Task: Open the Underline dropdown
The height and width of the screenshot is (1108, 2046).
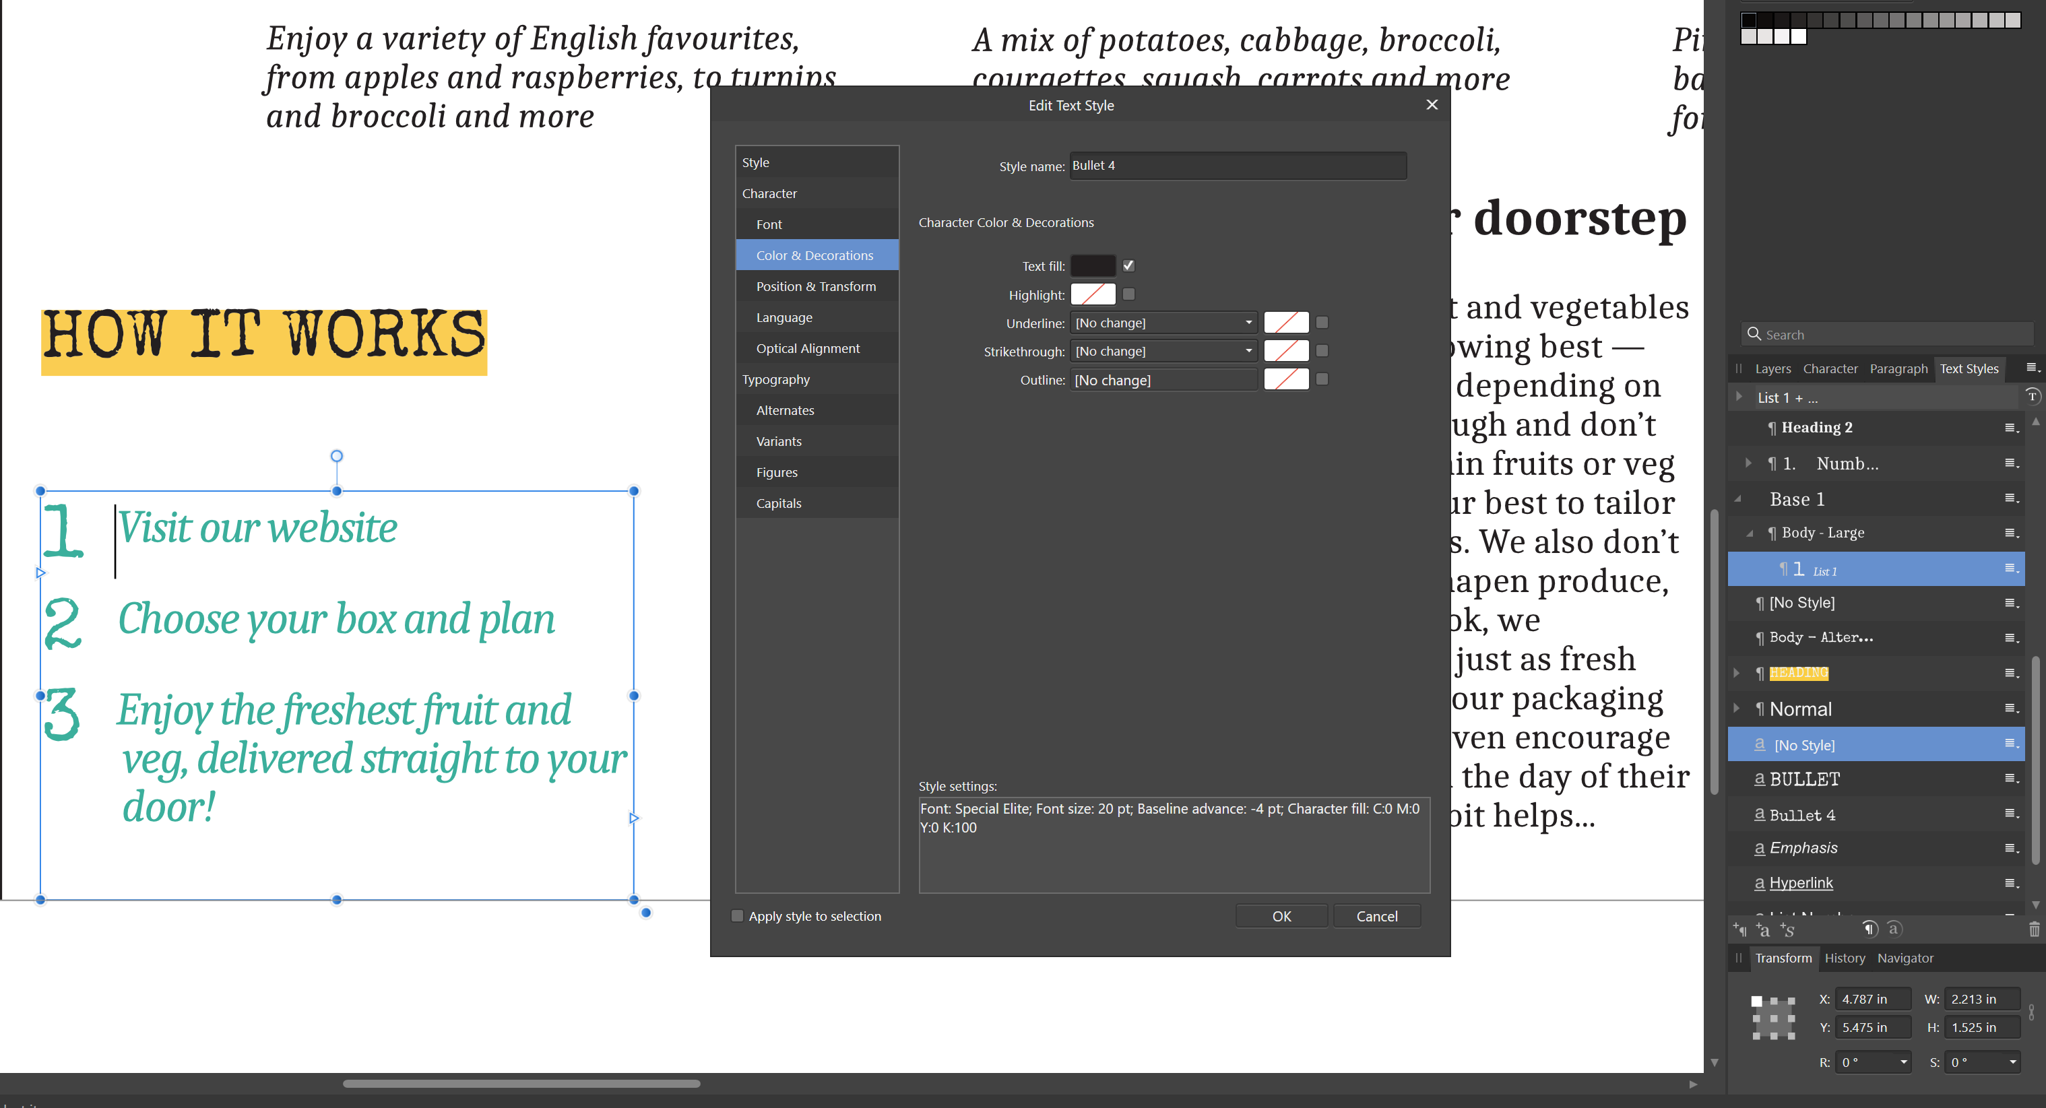Action: point(1163,323)
